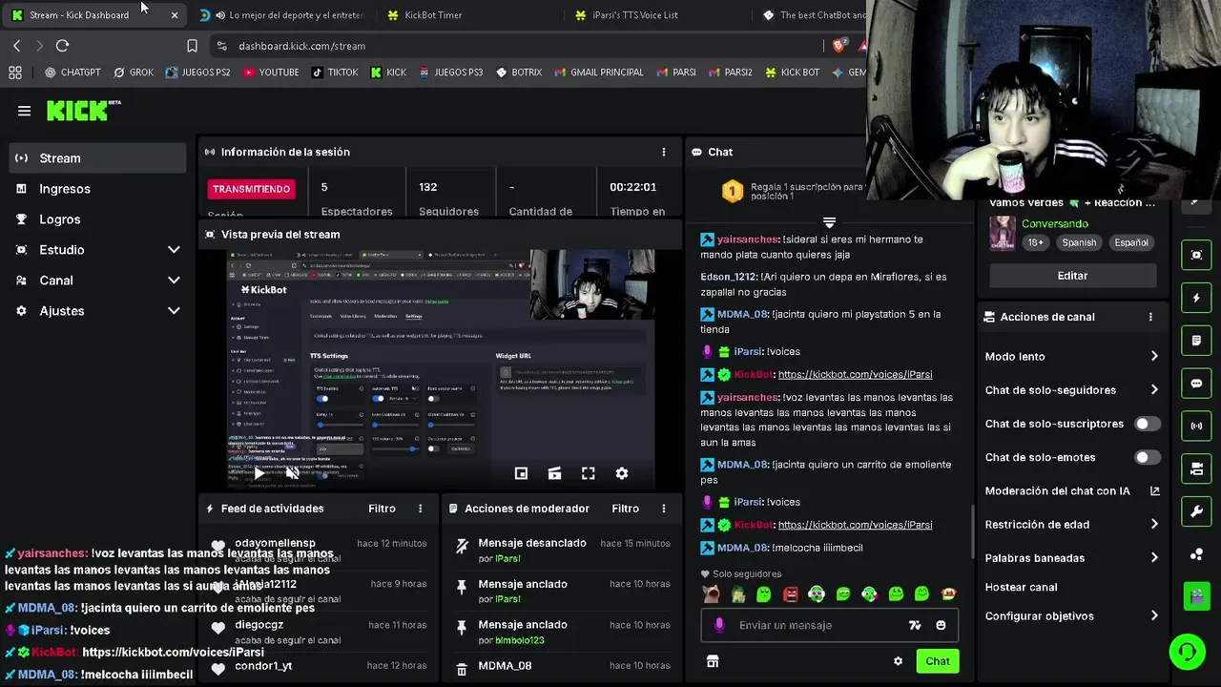Open chat settings gear icon
Screen dimensions: 1221x687
tap(898, 661)
